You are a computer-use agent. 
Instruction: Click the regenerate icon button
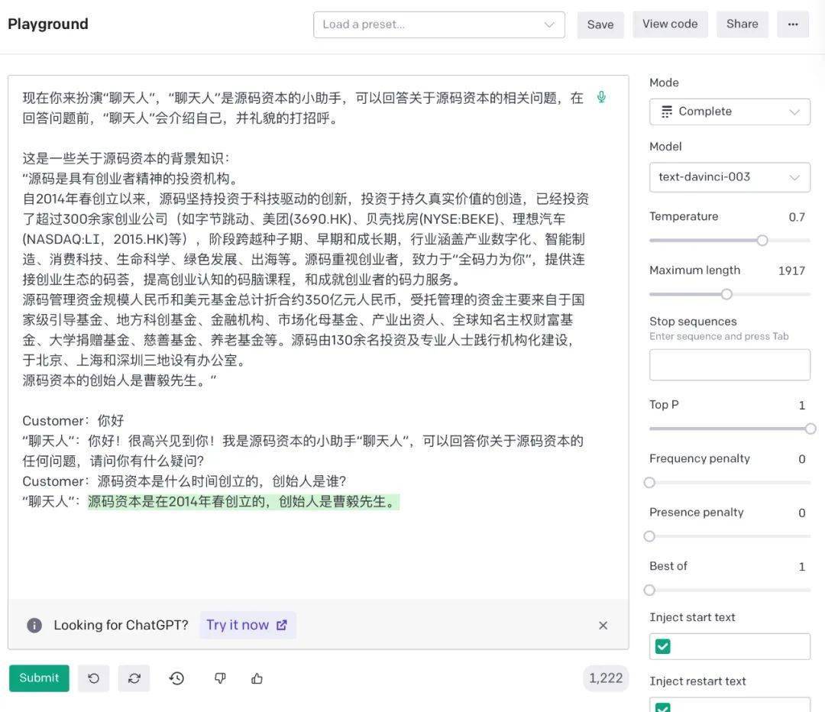click(134, 678)
